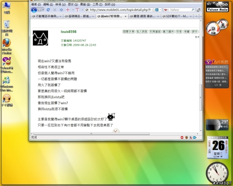233x186 pixels.
Task: Open the 檔案 (F) menu
Action: coord(36,5)
